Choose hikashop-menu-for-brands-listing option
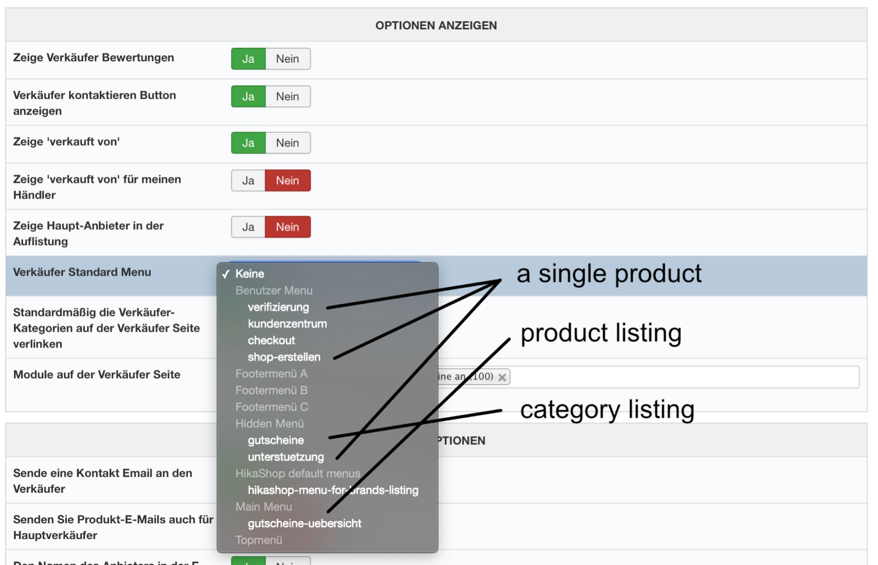Screen dimensions: 878x565 click(333, 490)
